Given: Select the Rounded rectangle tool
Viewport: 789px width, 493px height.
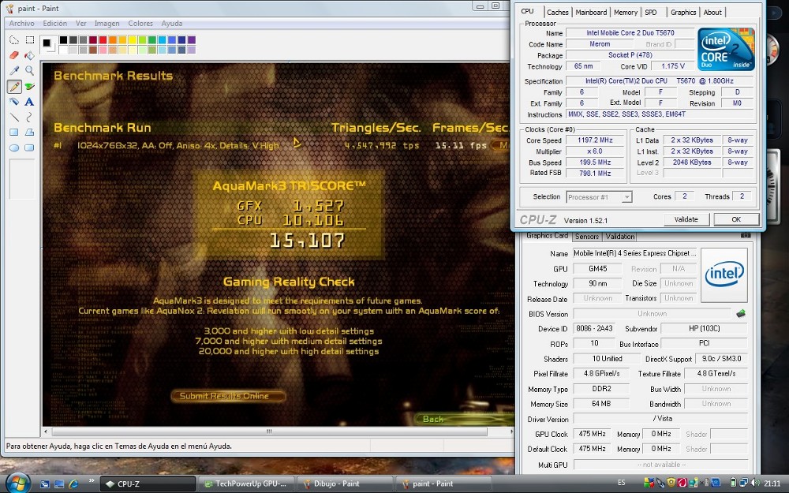Looking at the screenshot, I should (x=30, y=148).
